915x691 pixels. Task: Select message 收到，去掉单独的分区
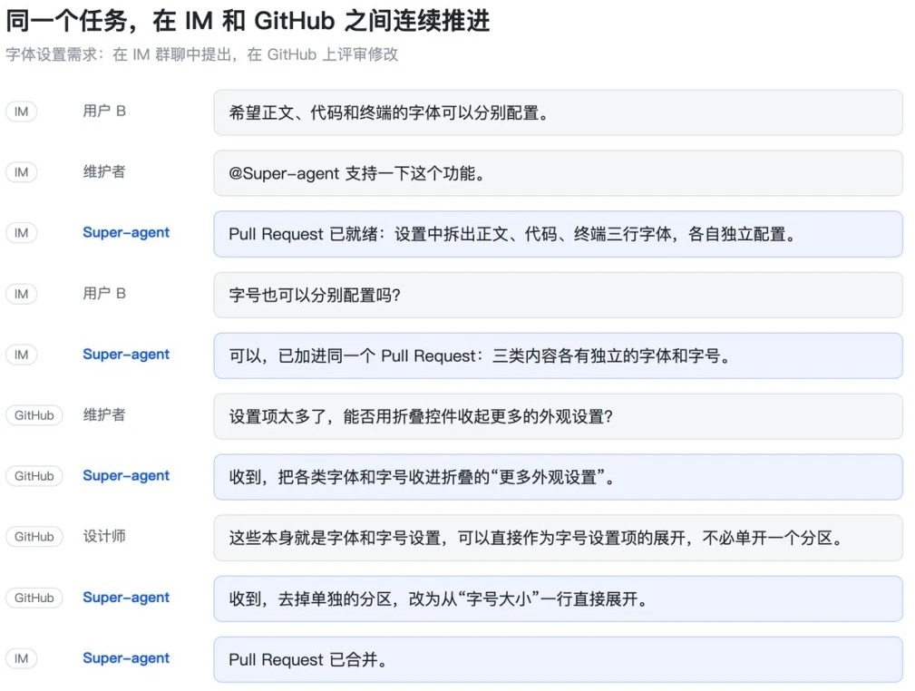coord(558,599)
